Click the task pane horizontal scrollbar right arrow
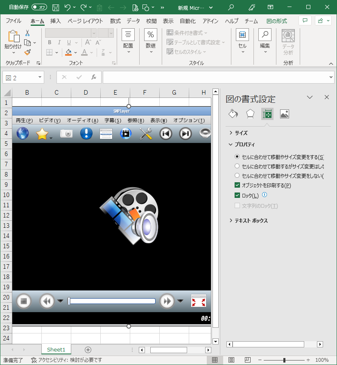The height and width of the screenshot is (365, 337). point(320,344)
